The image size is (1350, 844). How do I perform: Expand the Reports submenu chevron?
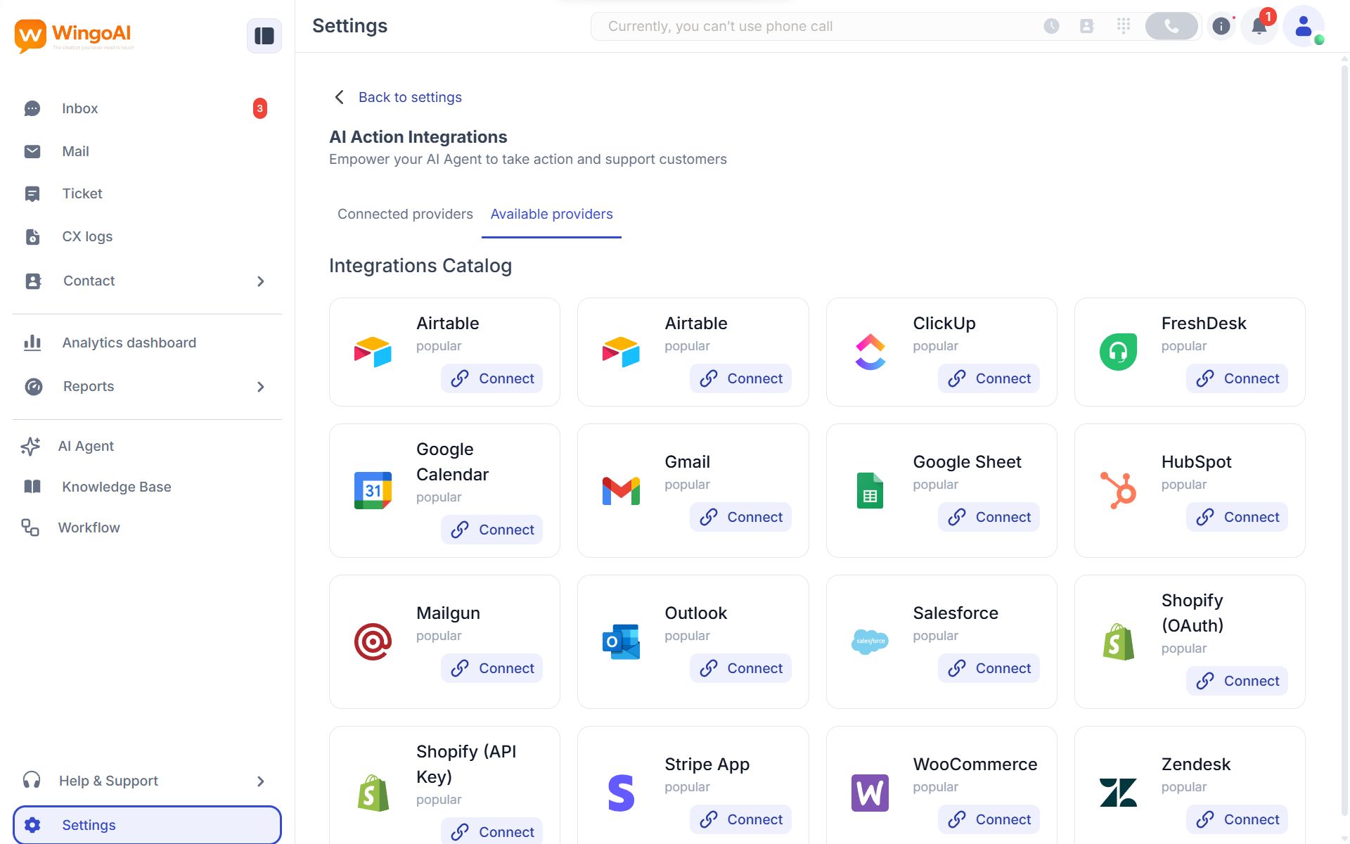pos(261,387)
